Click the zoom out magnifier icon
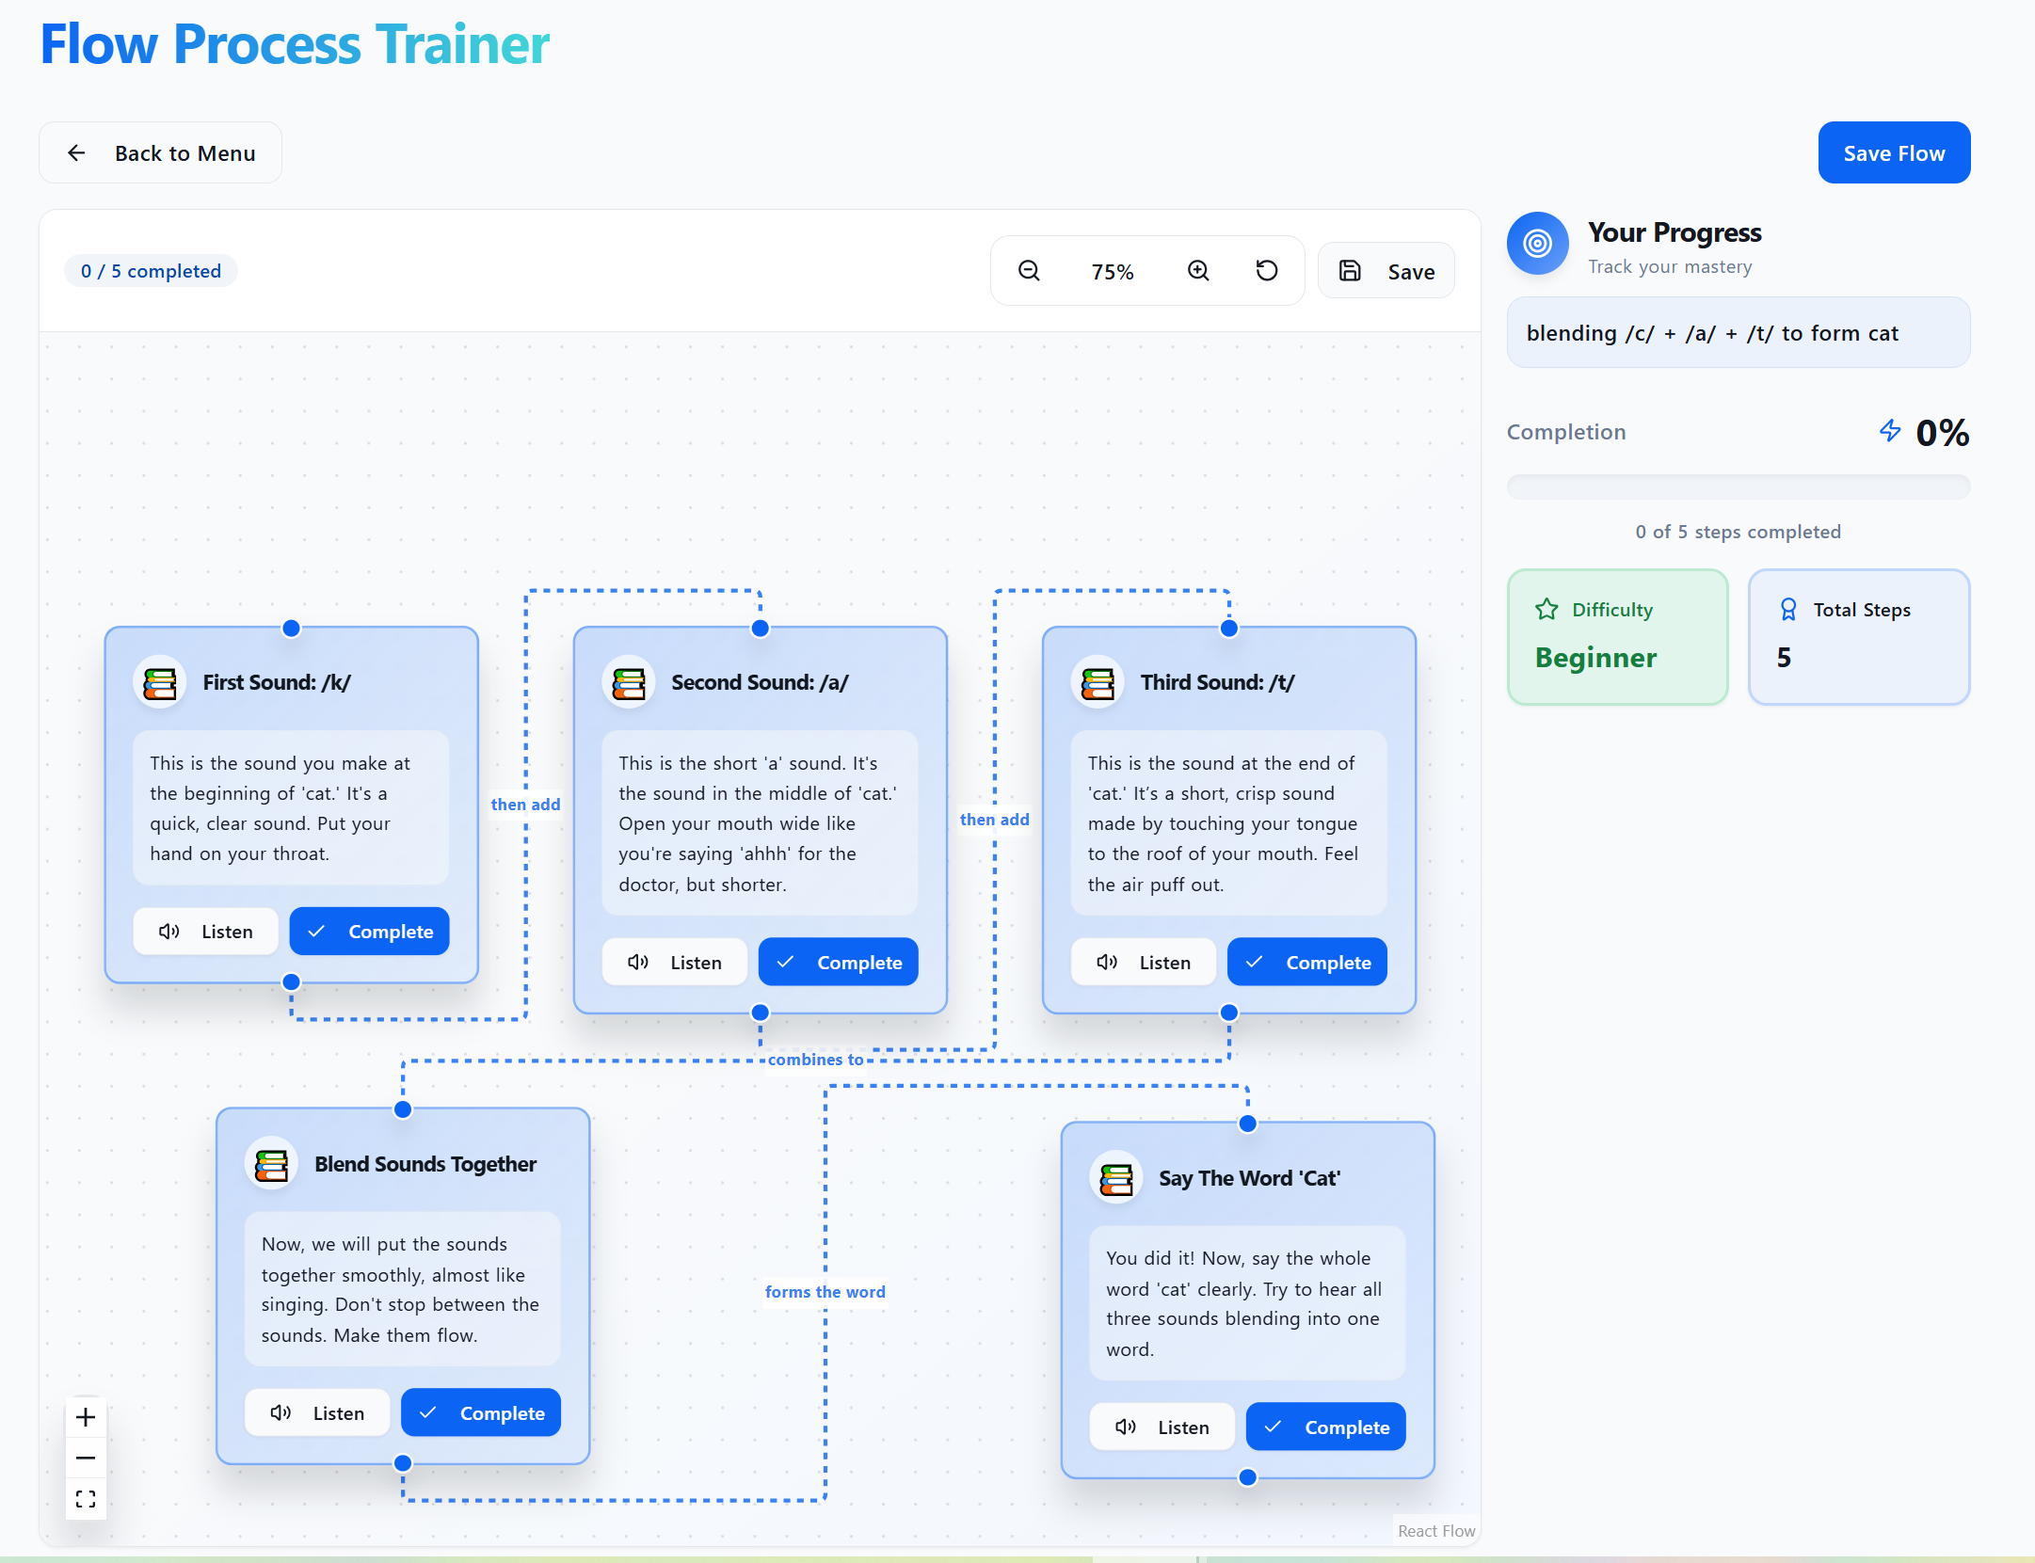2035x1563 pixels. [x=1029, y=271]
